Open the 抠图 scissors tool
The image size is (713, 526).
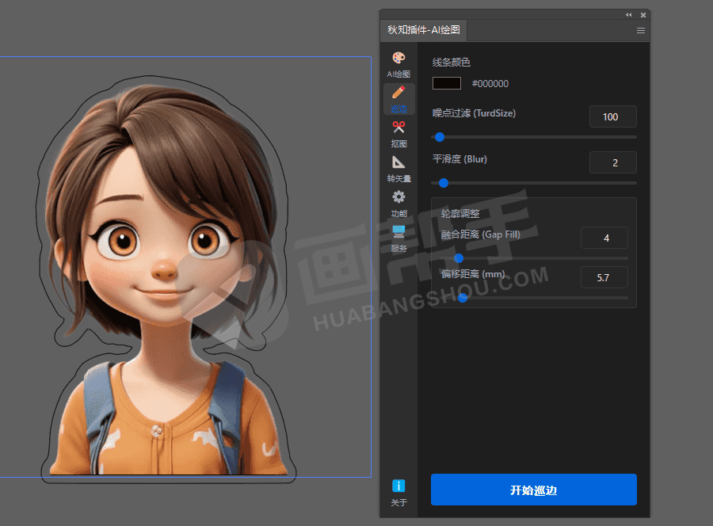[398, 133]
